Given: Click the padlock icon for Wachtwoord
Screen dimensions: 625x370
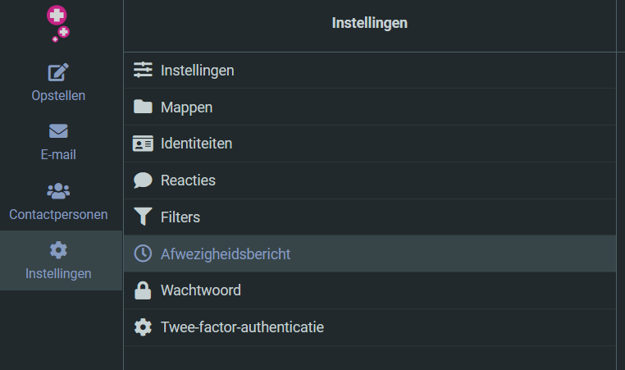Looking at the screenshot, I should [x=143, y=290].
